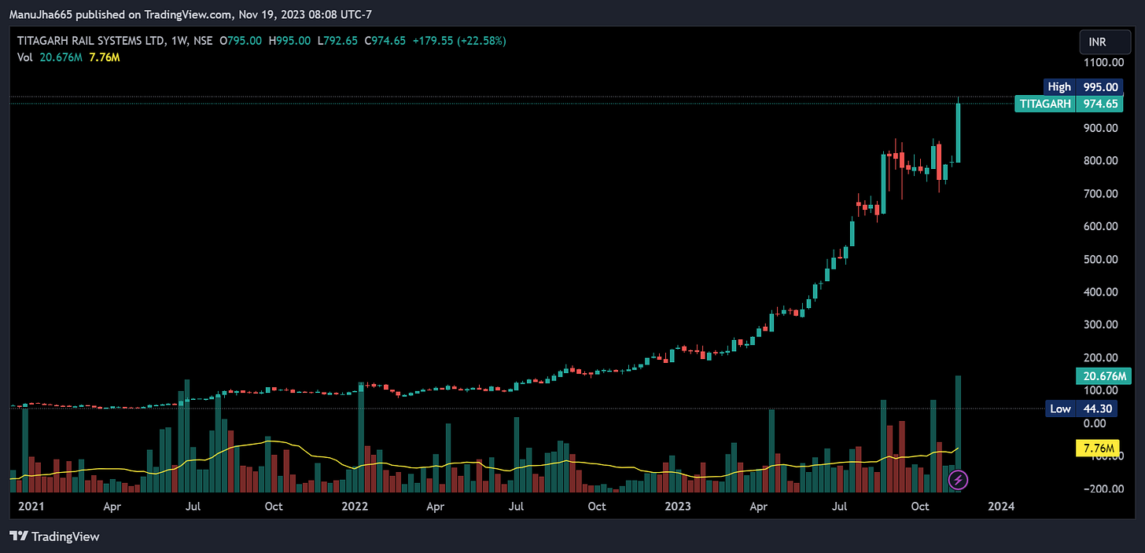Click the 2024 time axis label
Screen dimensions: 1145x553
1001,507
